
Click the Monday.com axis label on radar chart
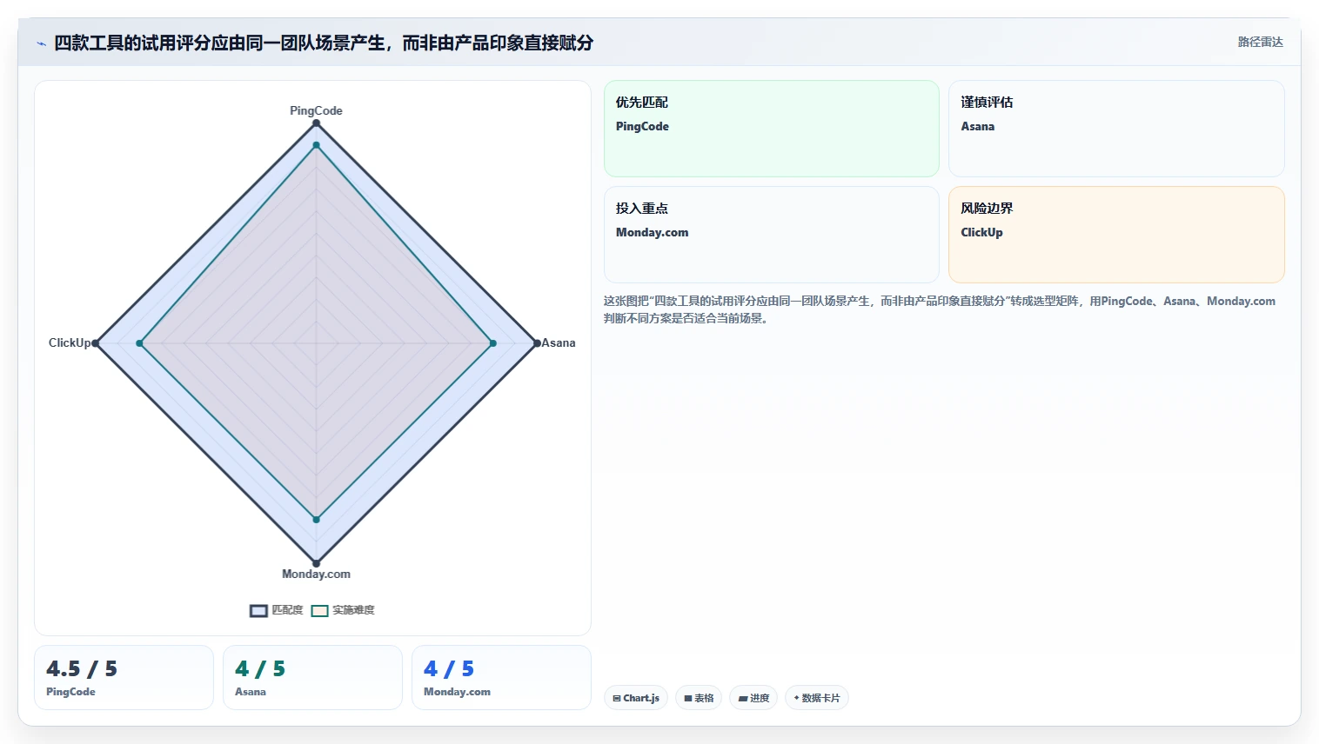(x=316, y=574)
